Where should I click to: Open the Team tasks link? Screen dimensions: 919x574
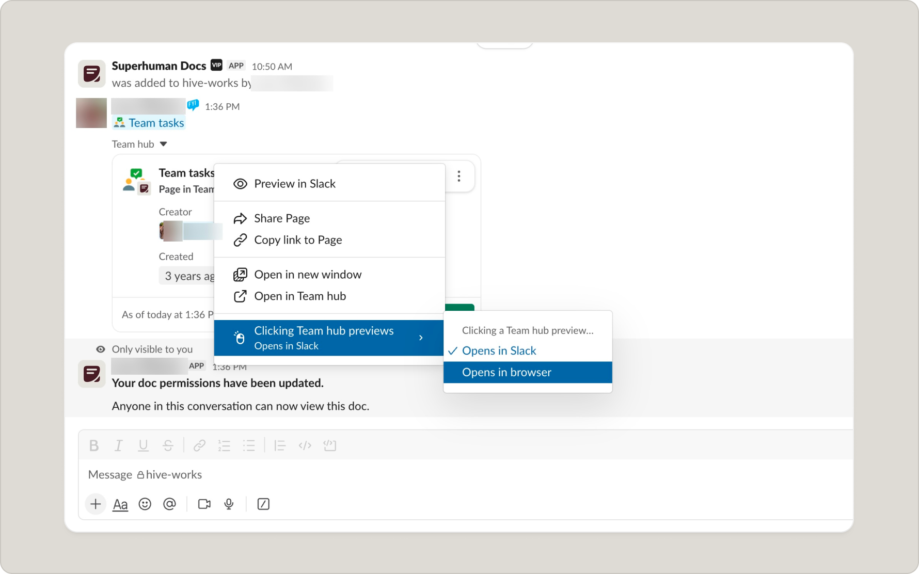coord(156,123)
